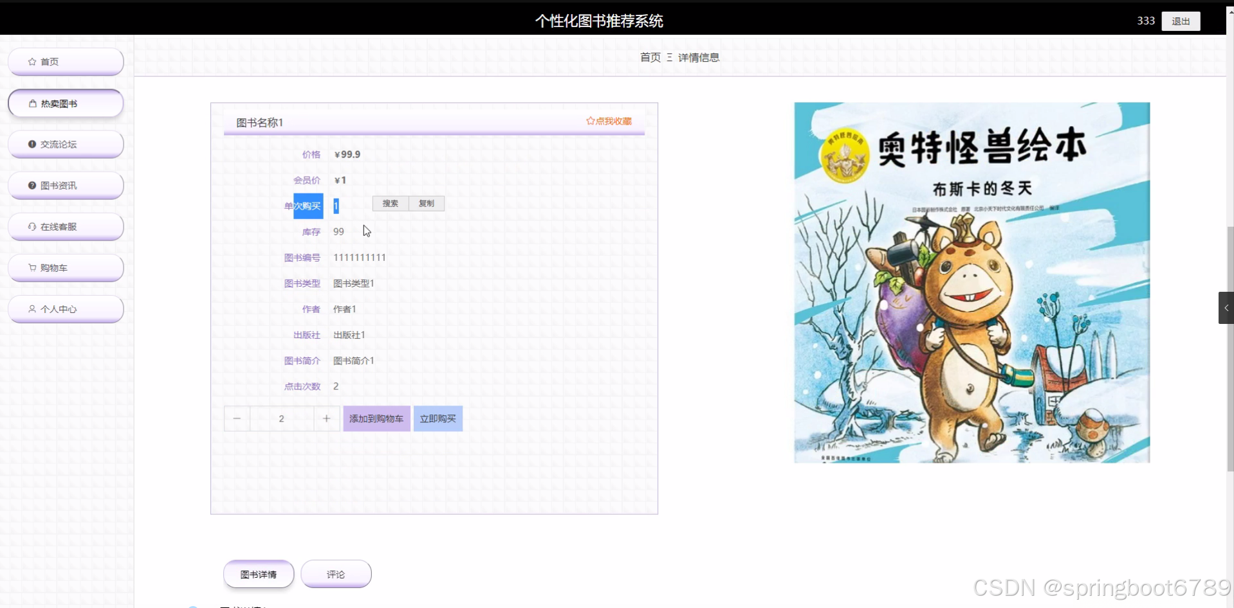Click the value 图书类型1

354,283
